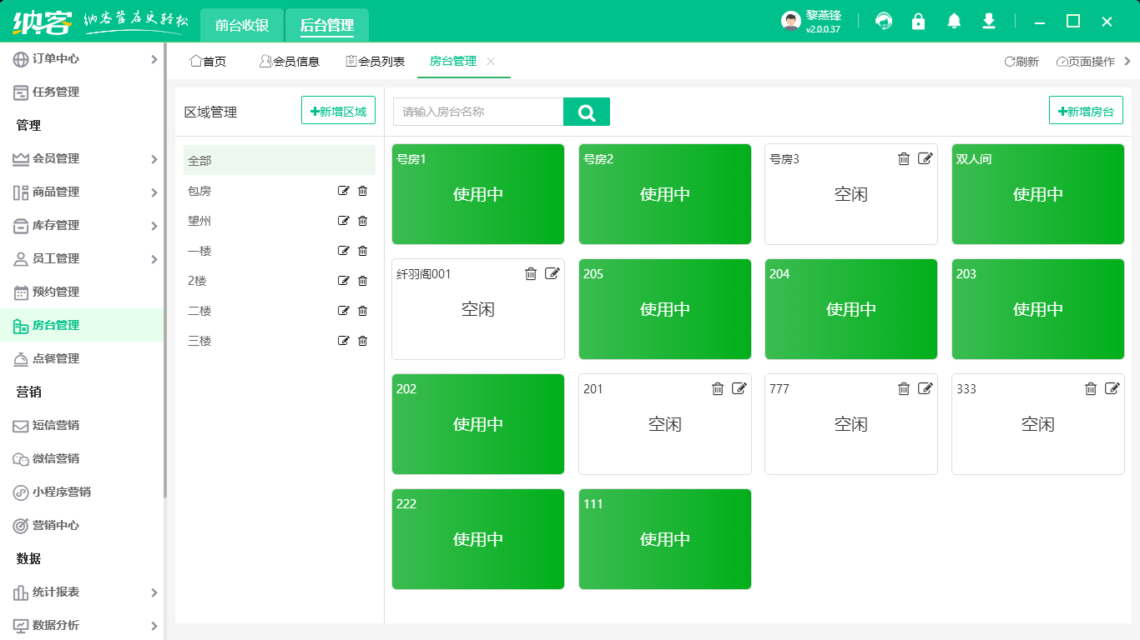This screenshot has width=1140, height=640.
Task: Expand the 订单中心 sidebar menu
Action: pos(83,59)
